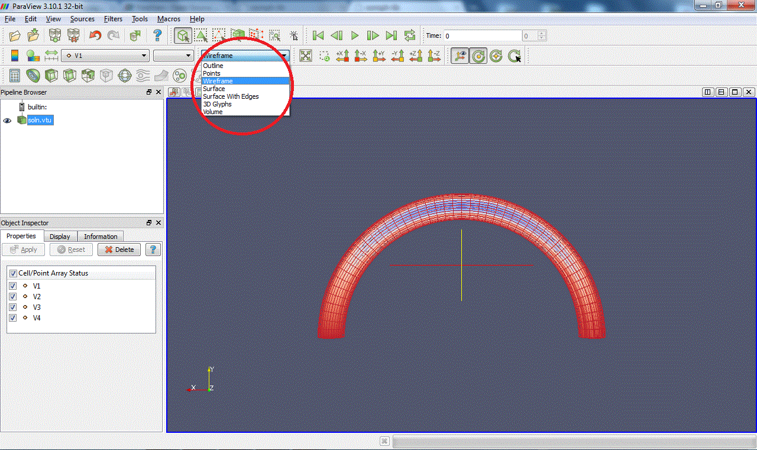Click the Zoom to Box icon
This screenshot has height=450, width=757.
[x=325, y=56]
